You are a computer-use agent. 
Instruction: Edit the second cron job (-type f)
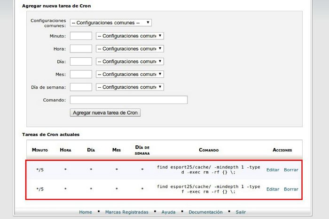tap(273, 189)
